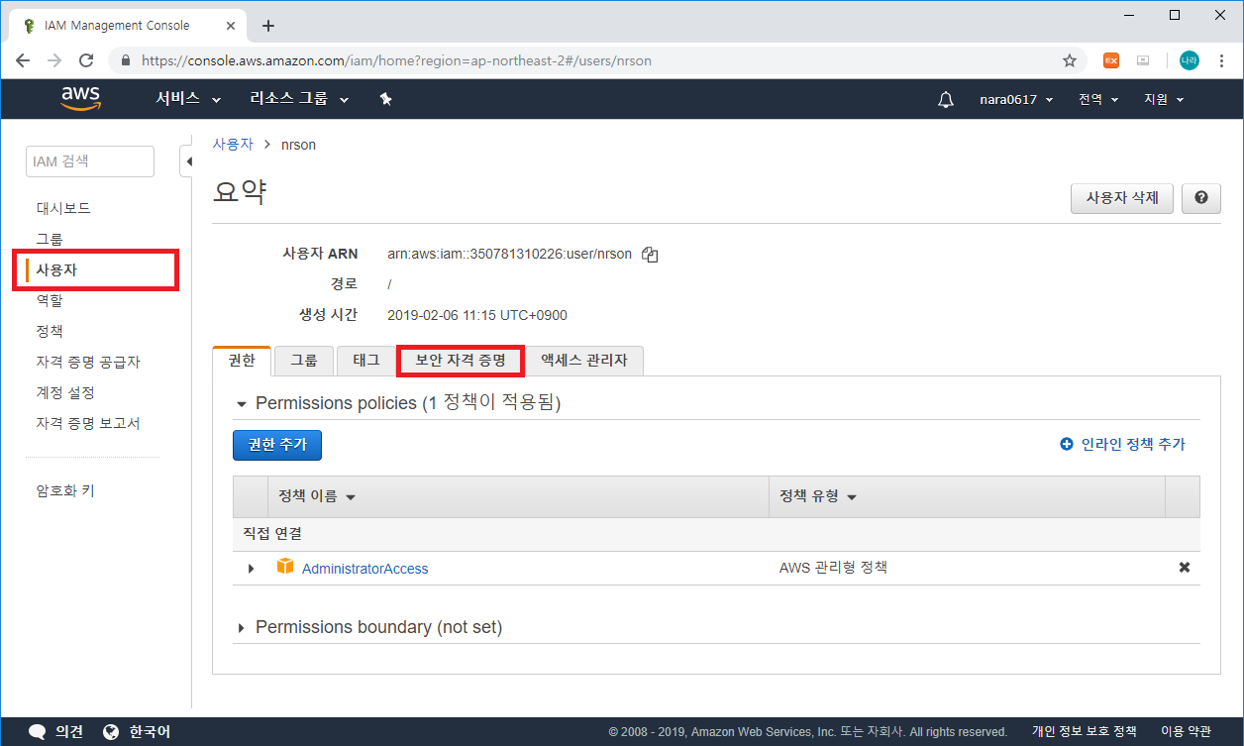
Task: Open the nara0617 account dropdown
Action: pos(1016,99)
